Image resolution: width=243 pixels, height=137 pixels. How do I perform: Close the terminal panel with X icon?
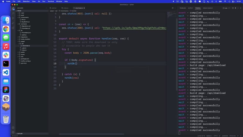(x=240, y=8)
